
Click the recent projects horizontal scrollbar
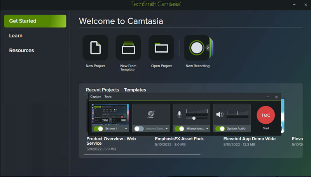point(142,154)
